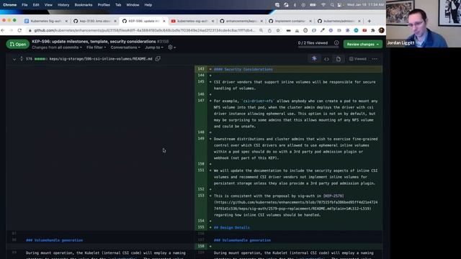Viewport: 461px width, 259px height.
Task: Click the clock extension icon in toolbar
Action: [305, 30]
